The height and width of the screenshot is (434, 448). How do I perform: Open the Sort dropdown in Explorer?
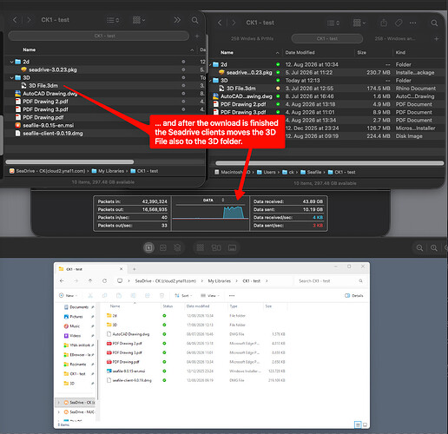coord(183,295)
